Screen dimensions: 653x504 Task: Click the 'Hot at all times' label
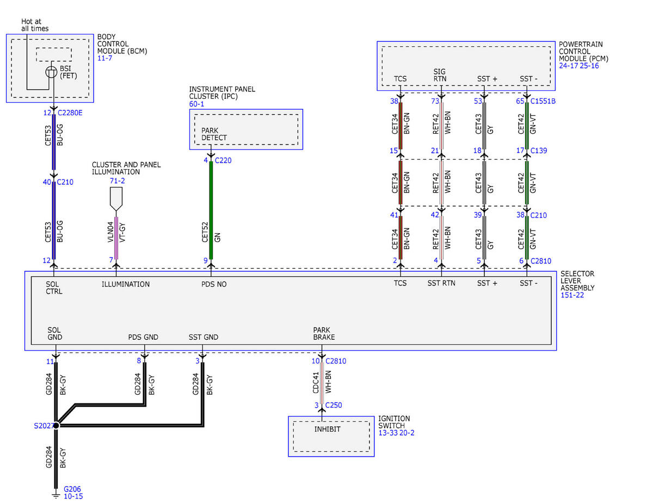(35, 24)
